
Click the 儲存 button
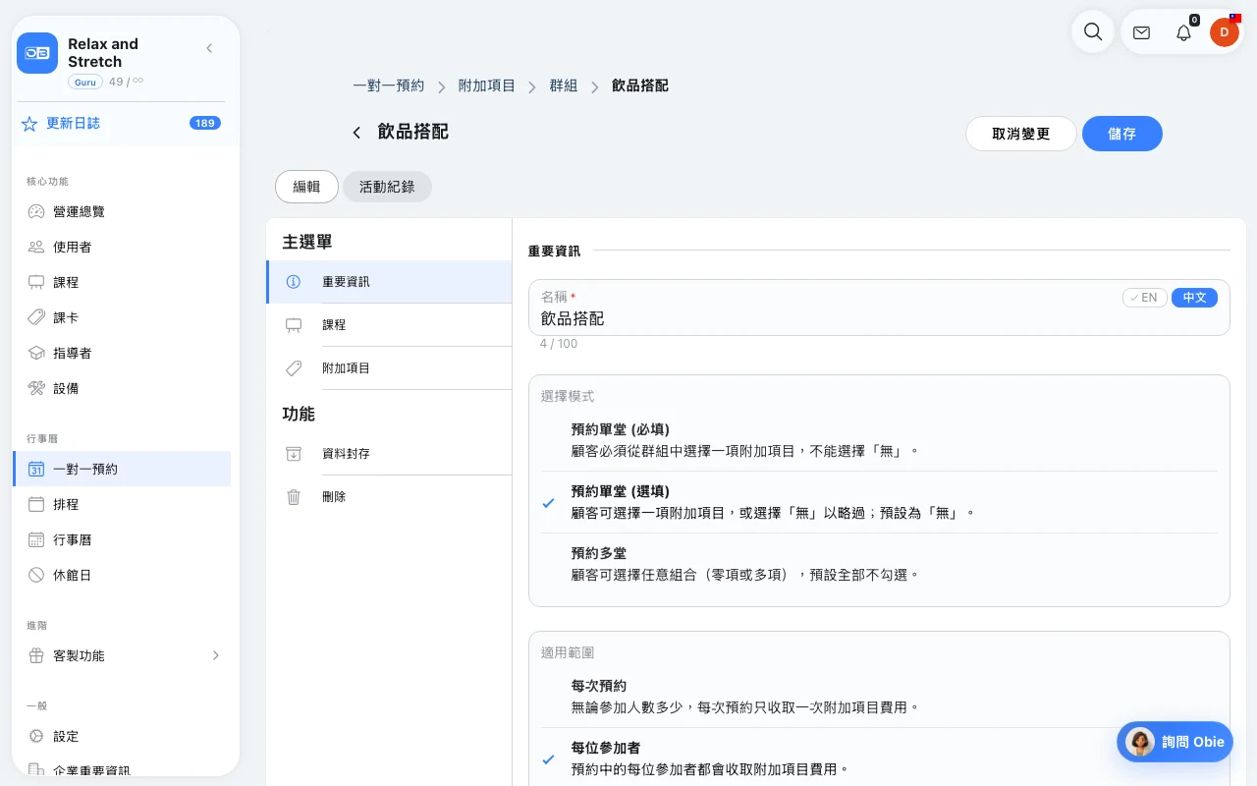[x=1122, y=134]
